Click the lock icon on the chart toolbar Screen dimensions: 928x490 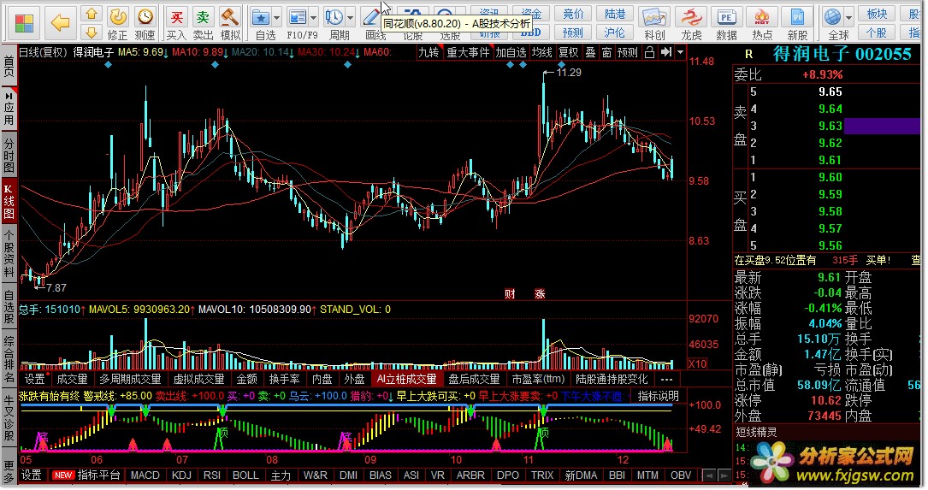[649, 53]
